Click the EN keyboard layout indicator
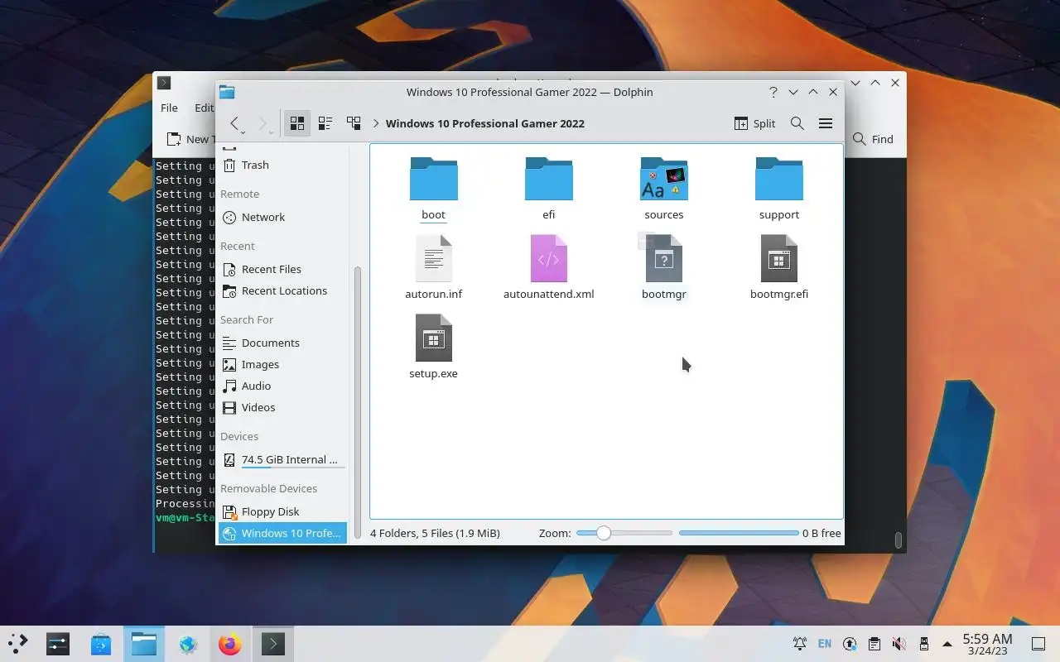 [x=825, y=644]
